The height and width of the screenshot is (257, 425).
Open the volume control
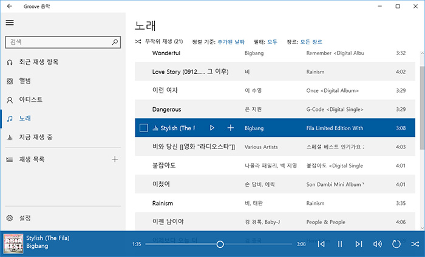point(377,244)
